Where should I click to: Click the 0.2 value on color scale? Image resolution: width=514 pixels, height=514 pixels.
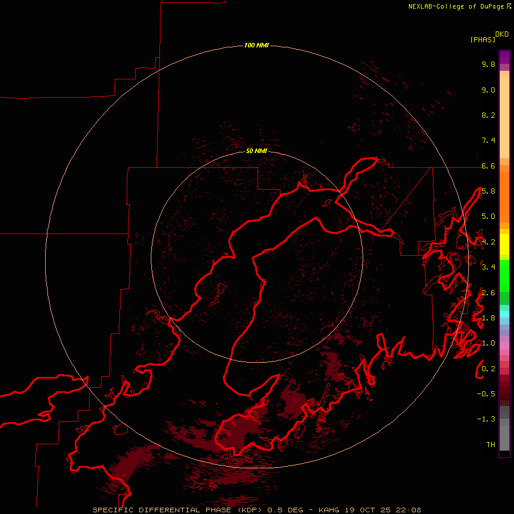tap(488, 369)
